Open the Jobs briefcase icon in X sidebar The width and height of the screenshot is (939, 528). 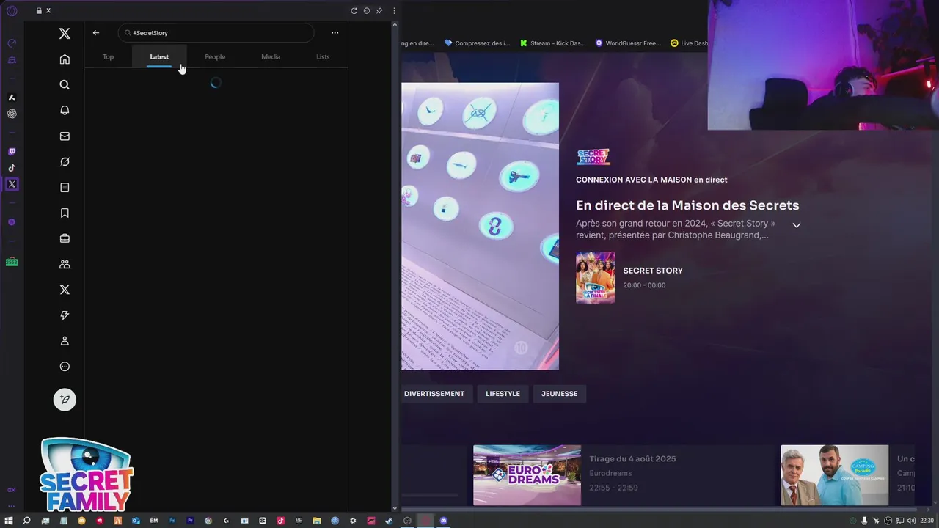coord(65,238)
